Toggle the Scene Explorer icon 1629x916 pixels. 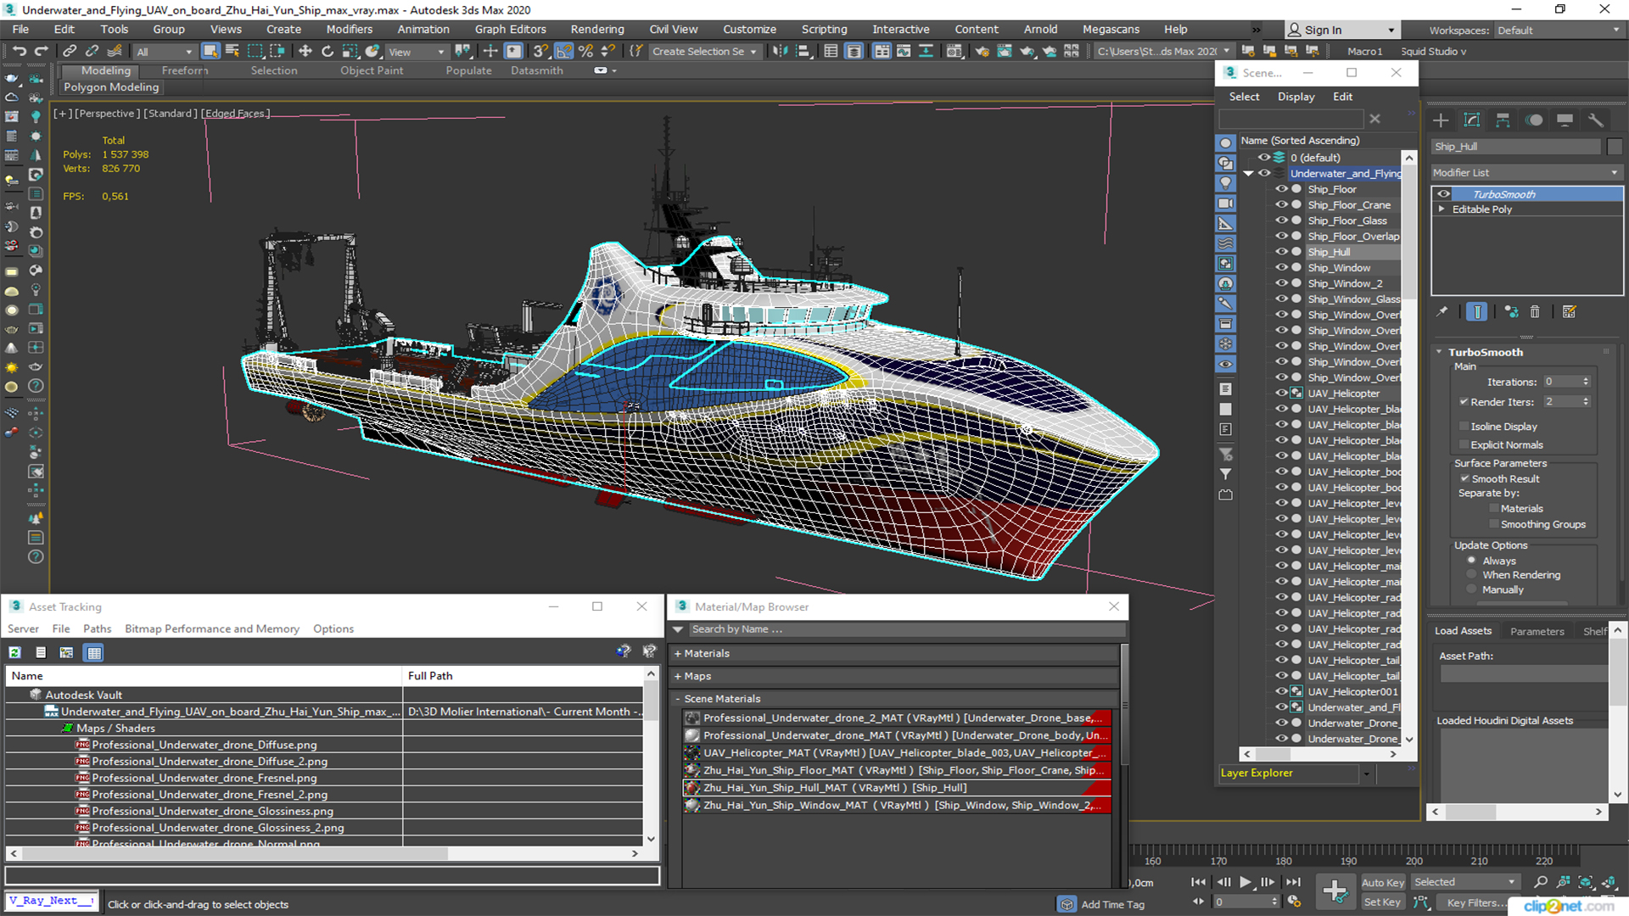(x=831, y=51)
